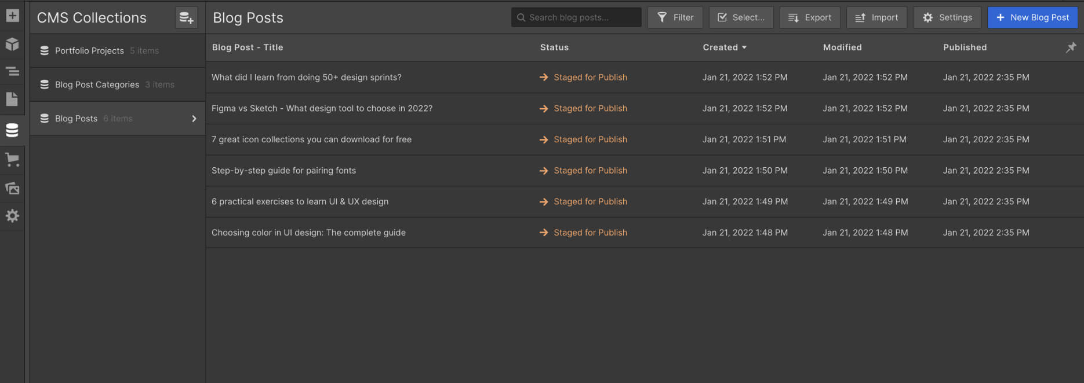This screenshot has width=1084, height=383.
Task: Open the Ecommerce cart icon
Action: (12, 159)
